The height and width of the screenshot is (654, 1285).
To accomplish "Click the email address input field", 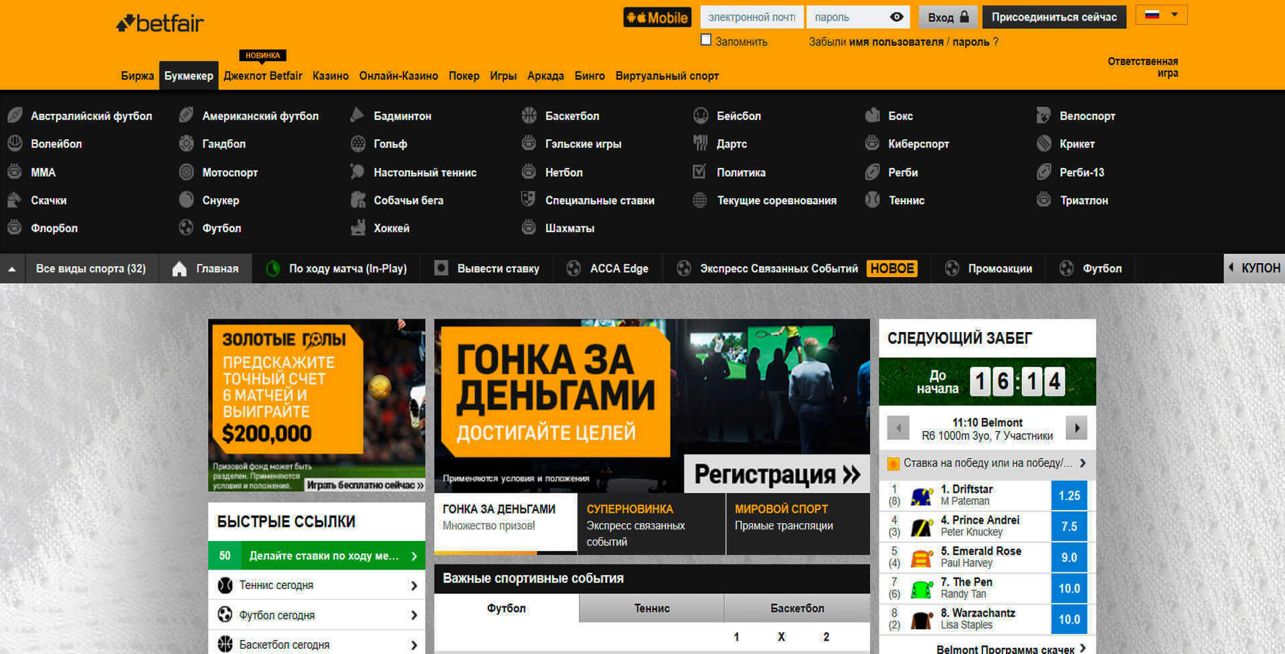I will point(751,17).
